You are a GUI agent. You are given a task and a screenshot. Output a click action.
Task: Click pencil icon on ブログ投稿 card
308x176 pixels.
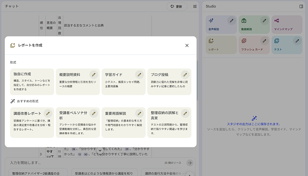tap(185, 74)
